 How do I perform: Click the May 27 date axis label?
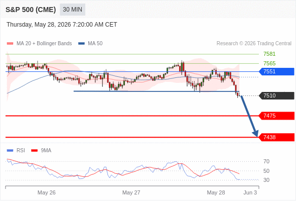[131, 192]
